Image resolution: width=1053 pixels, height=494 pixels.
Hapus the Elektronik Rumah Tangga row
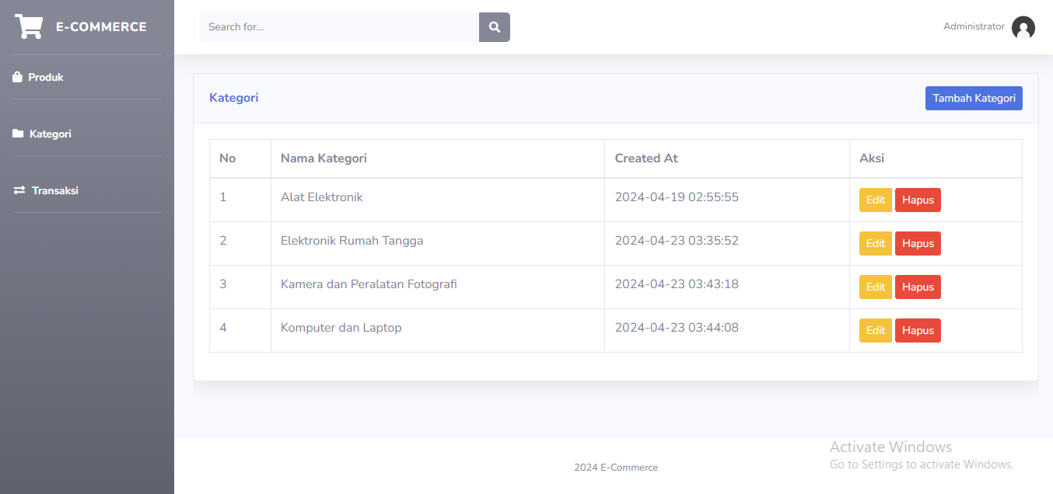[918, 244]
